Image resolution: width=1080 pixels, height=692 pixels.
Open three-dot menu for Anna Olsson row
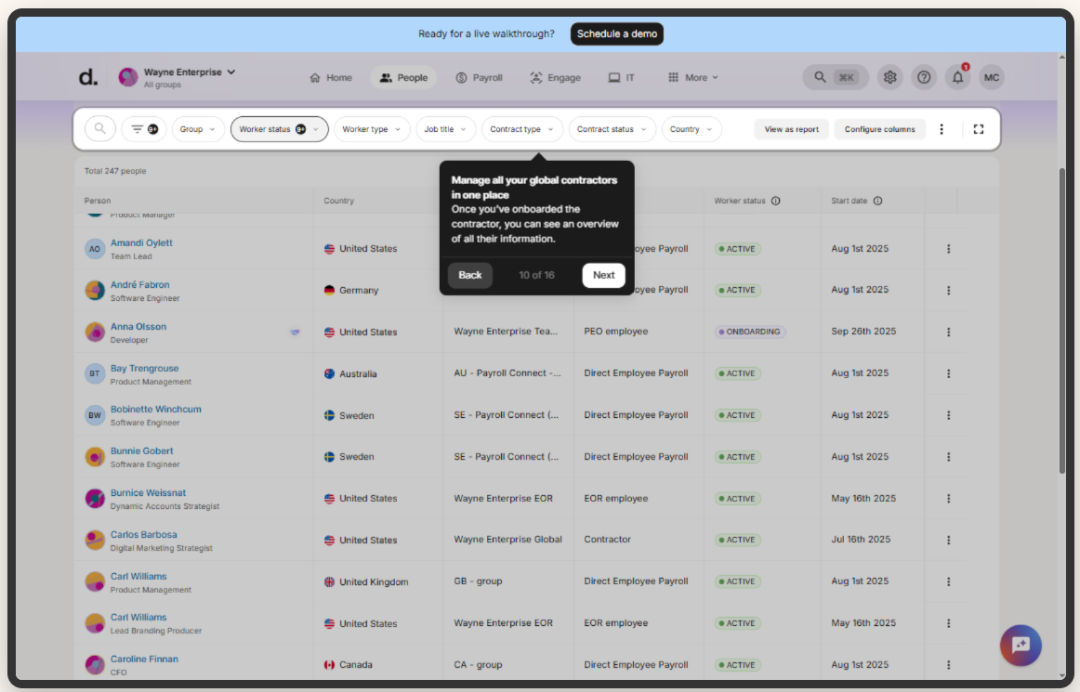(948, 332)
